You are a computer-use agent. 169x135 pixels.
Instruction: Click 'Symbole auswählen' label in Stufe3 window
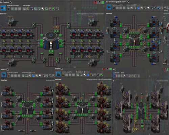[x=67, y=72]
